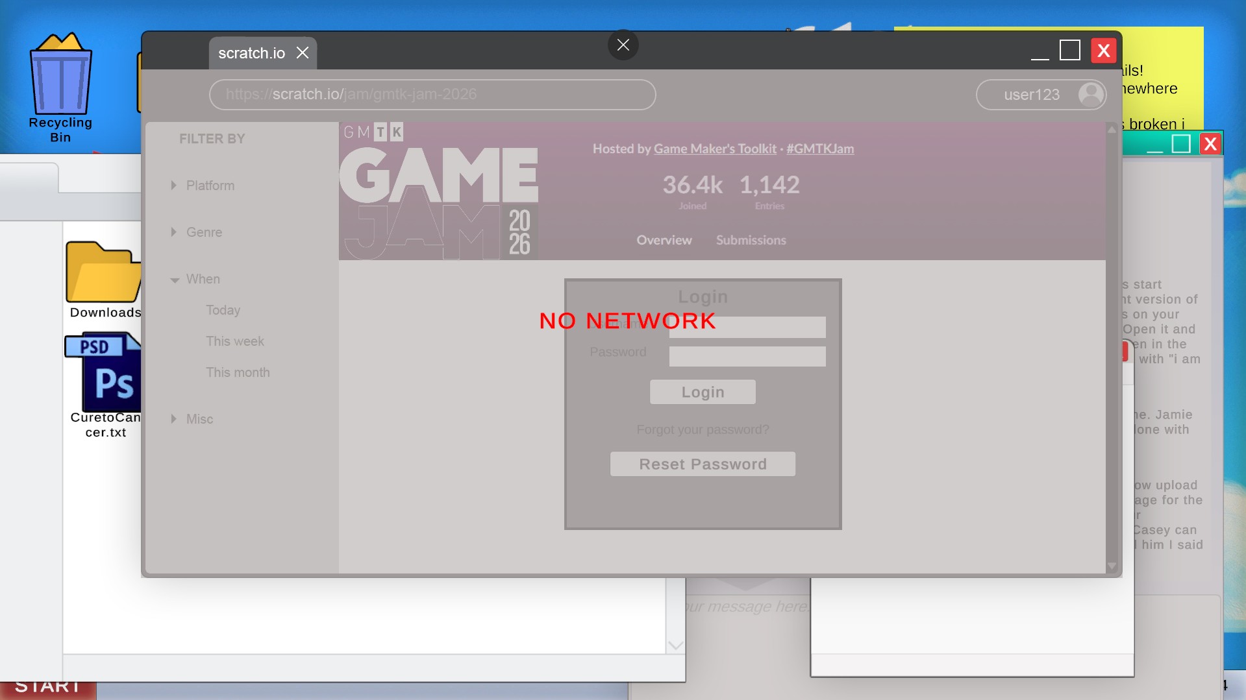Click the 1,142 Entries count

coord(769,191)
